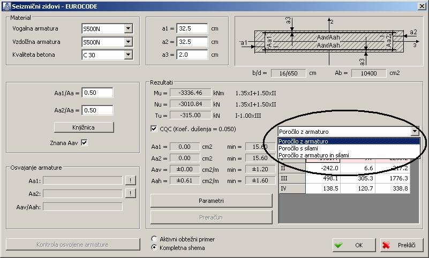The image size is (429, 258).
Task: Click the Ab value 10400
Action: [x=369, y=73]
